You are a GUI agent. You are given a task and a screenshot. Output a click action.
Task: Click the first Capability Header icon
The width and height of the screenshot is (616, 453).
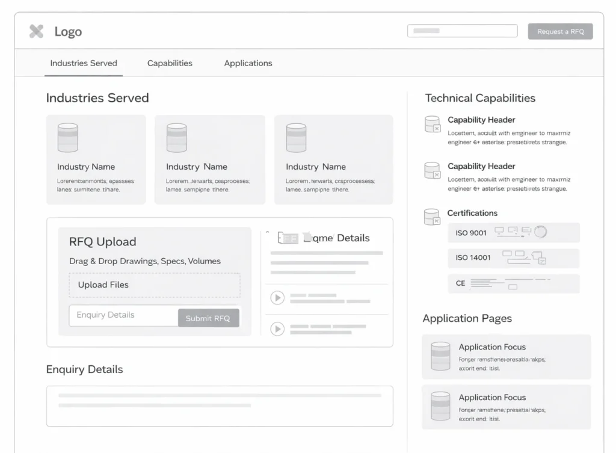coord(432,125)
